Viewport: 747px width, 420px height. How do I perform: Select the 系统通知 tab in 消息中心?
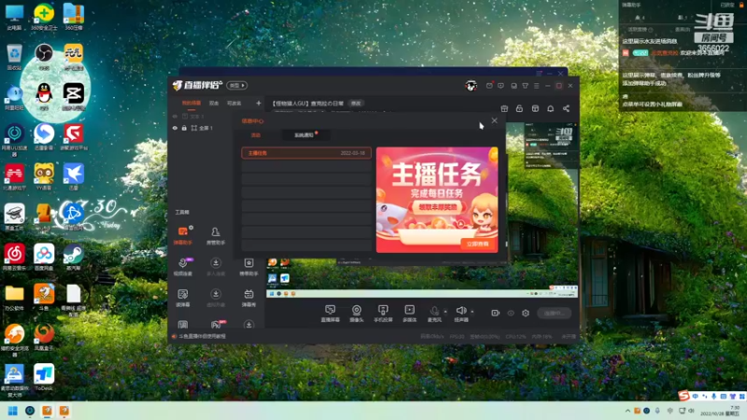(x=303, y=135)
